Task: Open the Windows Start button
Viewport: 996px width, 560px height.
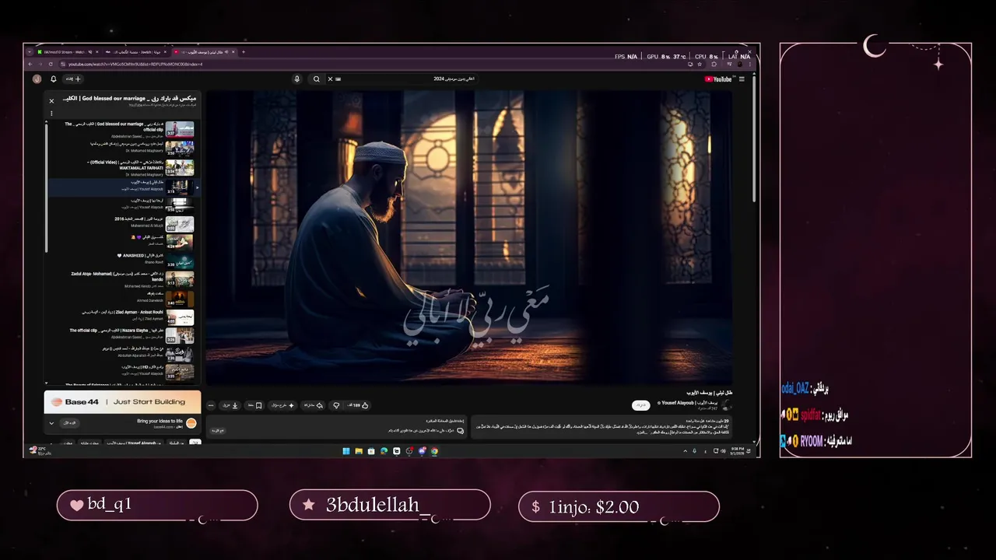Action: tap(346, 451)
